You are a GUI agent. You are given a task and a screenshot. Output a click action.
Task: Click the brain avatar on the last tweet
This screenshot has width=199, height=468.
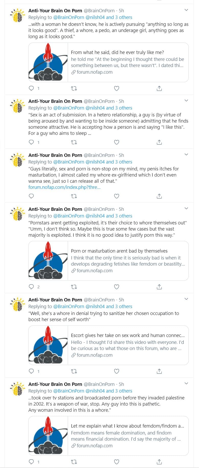tap(17, 389)
